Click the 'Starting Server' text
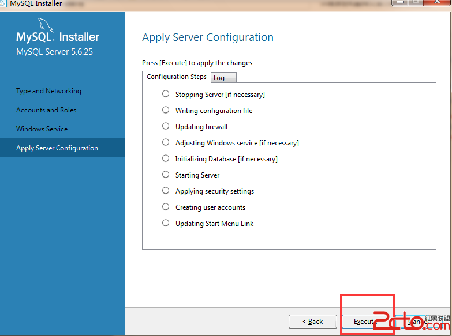 pyautogui.click(x=197, y=175)
